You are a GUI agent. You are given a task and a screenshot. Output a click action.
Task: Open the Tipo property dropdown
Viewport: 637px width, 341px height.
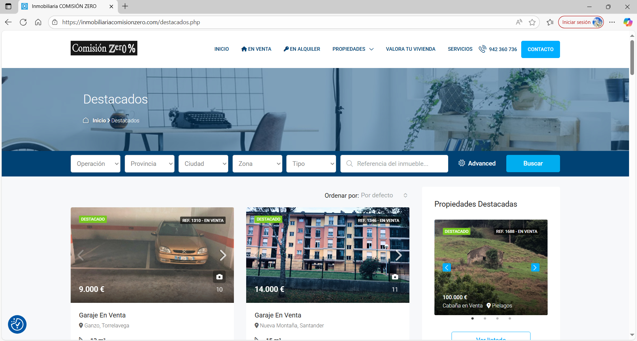(311, 164)
